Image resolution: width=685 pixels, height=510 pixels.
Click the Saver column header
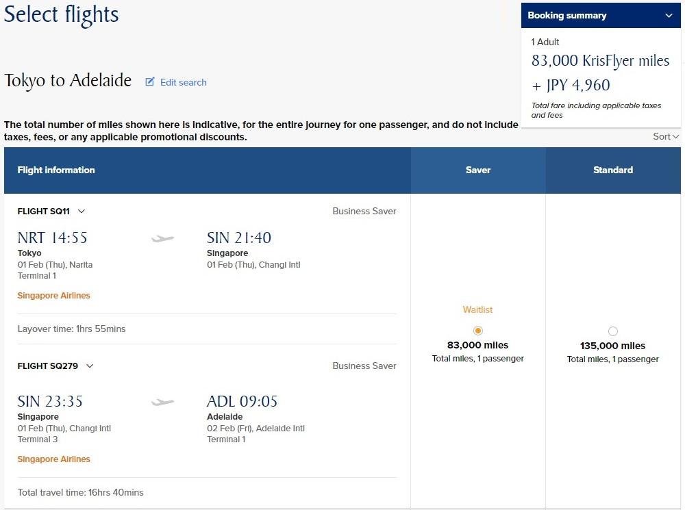coord(478,170)
